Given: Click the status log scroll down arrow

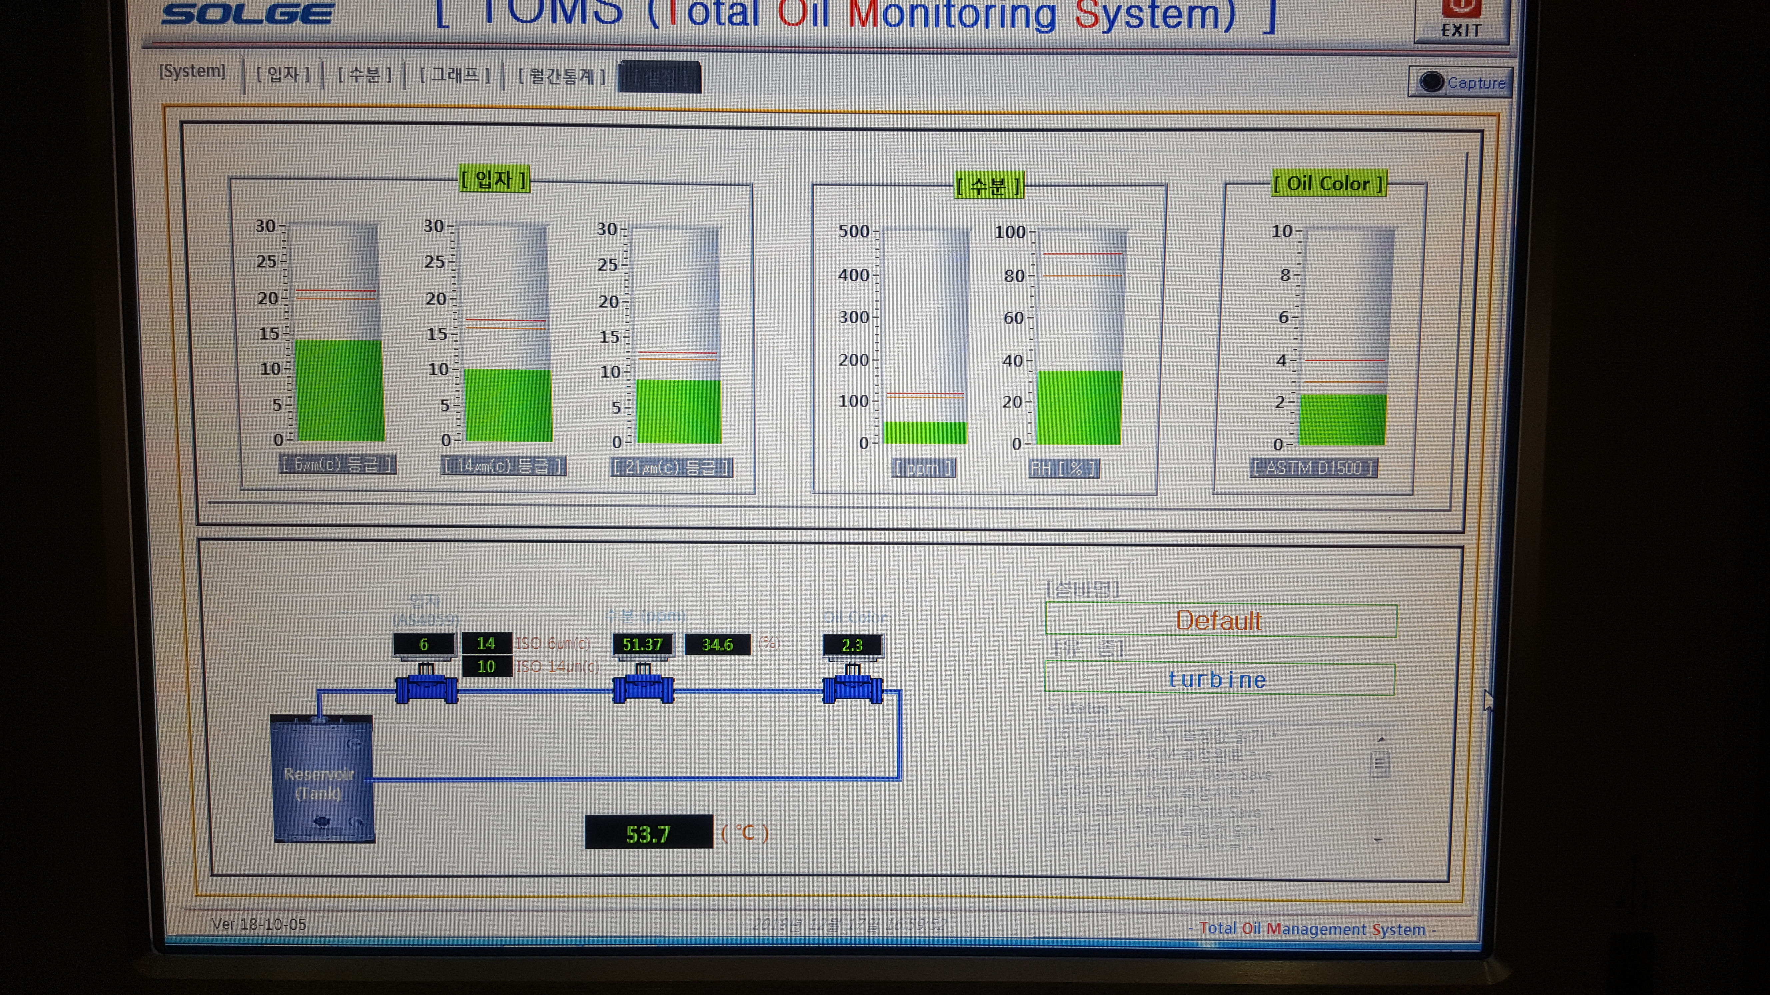Looking at the screenshot, I should coord(1378,840).
